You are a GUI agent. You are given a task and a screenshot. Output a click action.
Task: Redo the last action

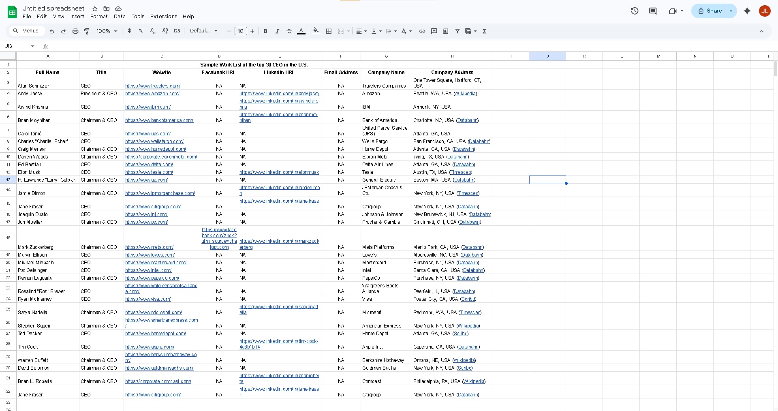click(x=63, y=31)
